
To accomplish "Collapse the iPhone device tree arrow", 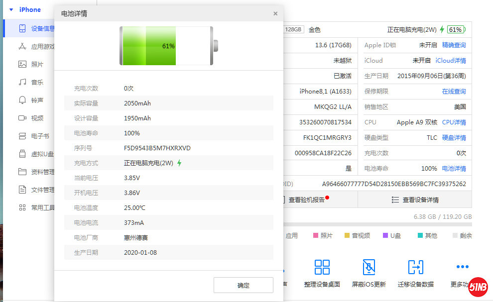I will click(11, 9).
